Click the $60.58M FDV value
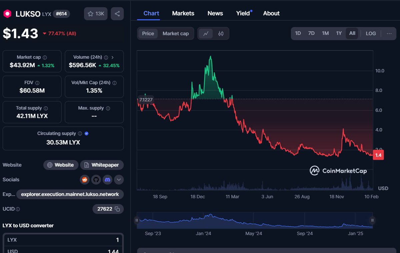The width and height of the screenshot is (400, 253). (32, 91)
